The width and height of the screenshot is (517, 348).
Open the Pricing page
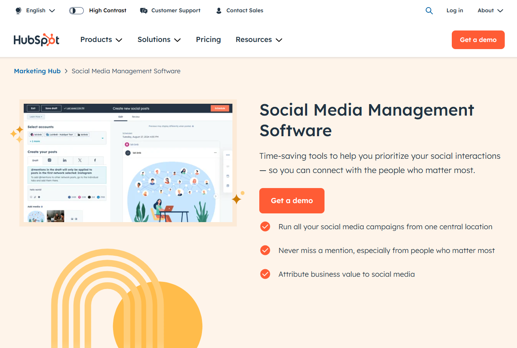(x=208, y=40)
